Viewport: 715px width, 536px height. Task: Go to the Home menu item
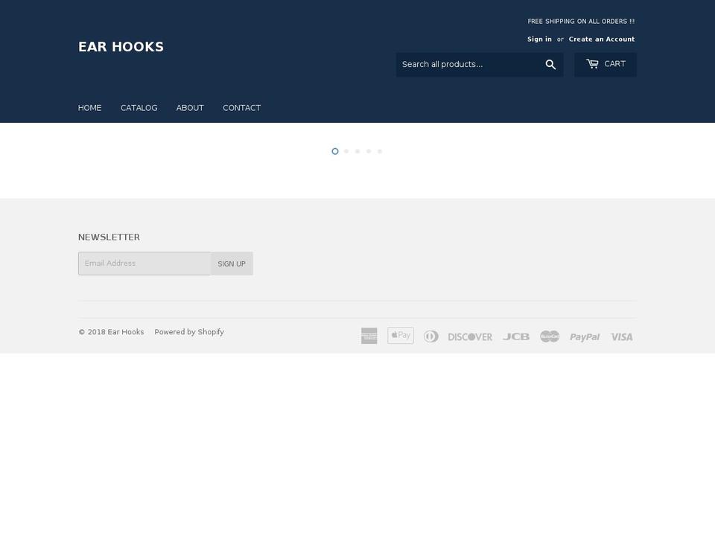[x=90, y=108]
